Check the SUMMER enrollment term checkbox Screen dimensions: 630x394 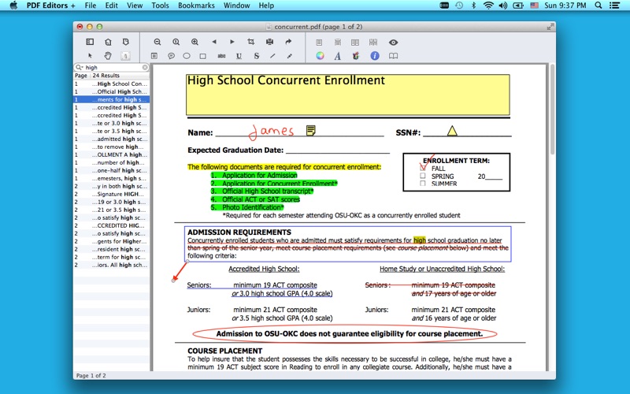click(423, 184)
